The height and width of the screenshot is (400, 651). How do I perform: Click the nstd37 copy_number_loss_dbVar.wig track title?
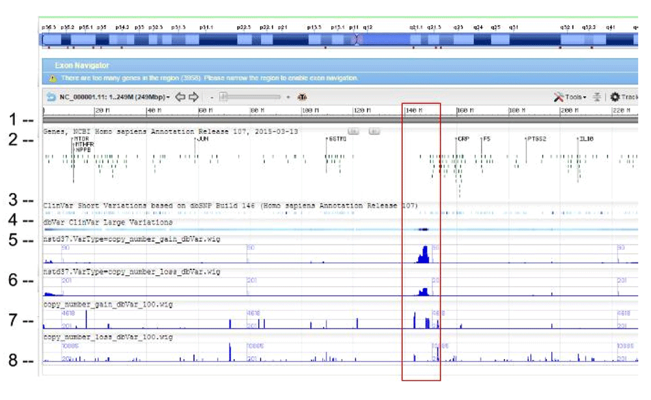[x=132, y=272]
